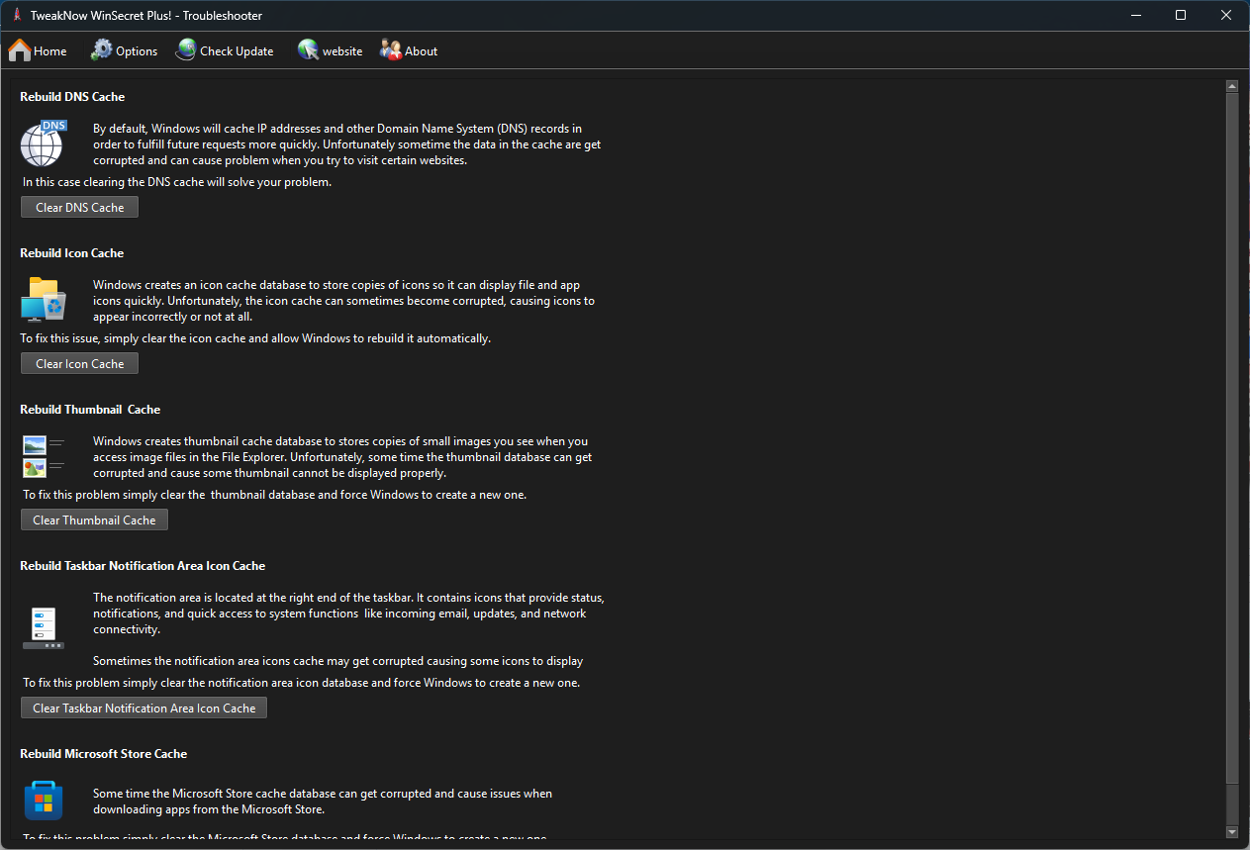Click the Rebuild Thumbnail Cache heading
The height and width of the screenshot is (850, 1250).
[90, 410]
